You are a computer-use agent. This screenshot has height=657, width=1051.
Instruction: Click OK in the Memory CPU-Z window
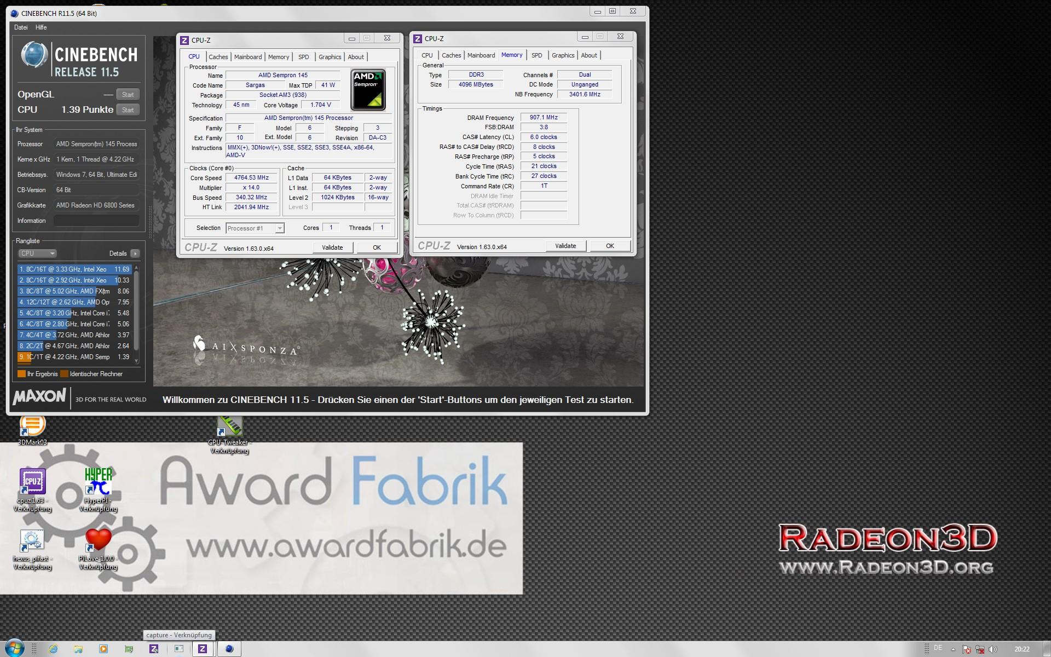tap(610, 246)
